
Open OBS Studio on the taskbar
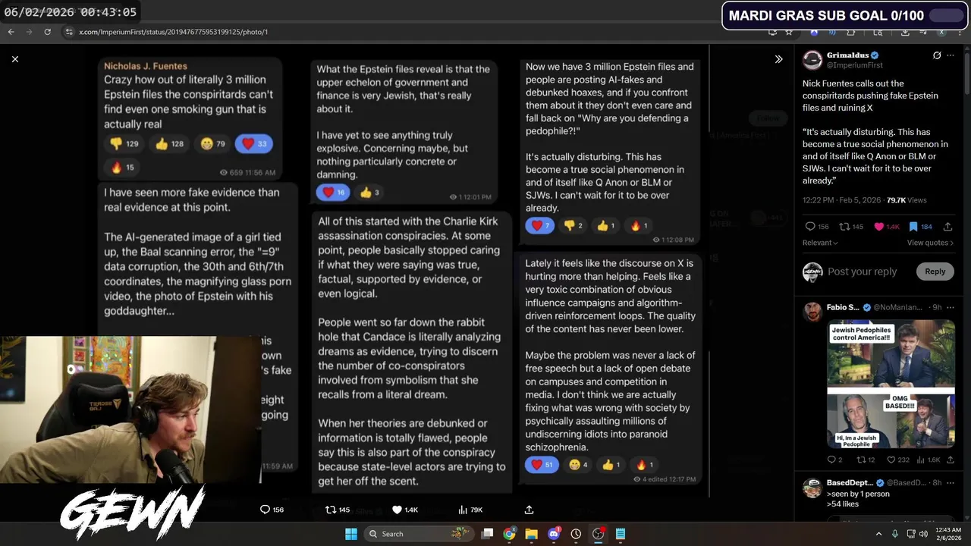(x=598, y=534)
